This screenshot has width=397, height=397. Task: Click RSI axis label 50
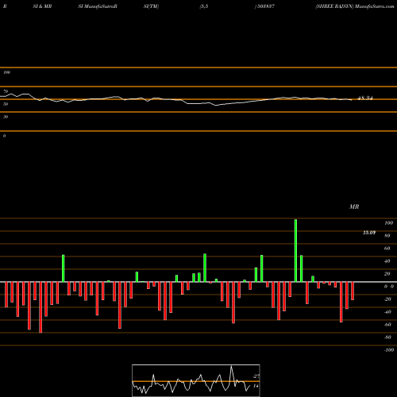(x=6, y=104)
